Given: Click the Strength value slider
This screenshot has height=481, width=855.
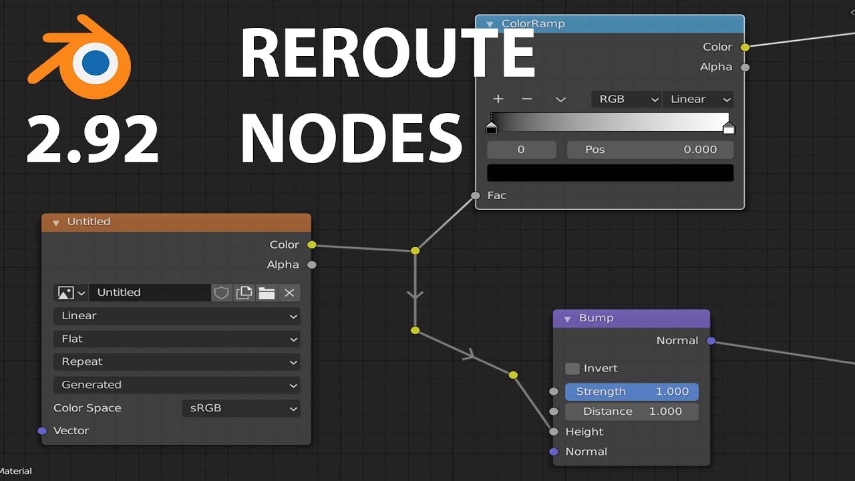Looking at the screenshot, I should (x=632, y=391).
